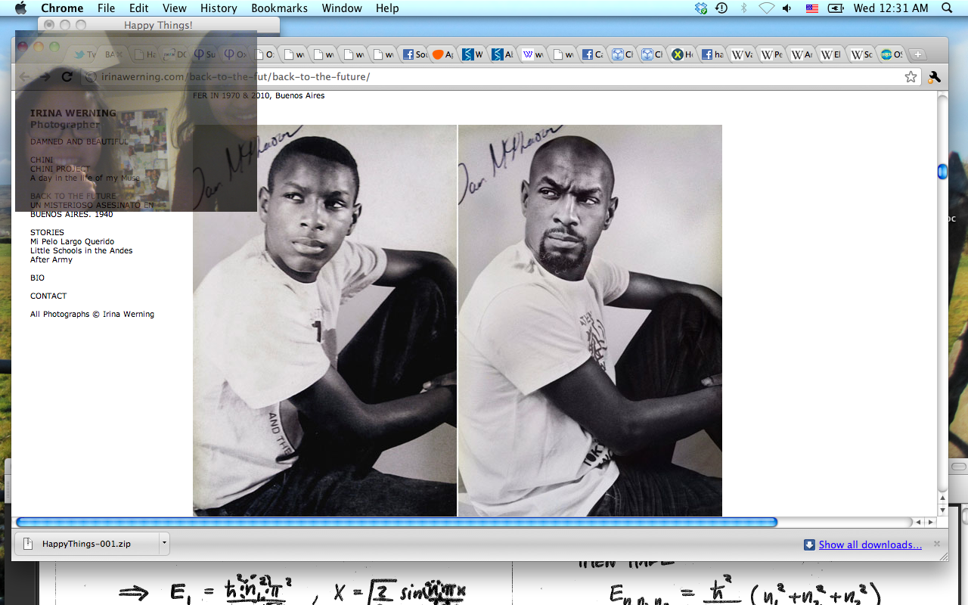Click the Show all downloads link
968x605 pixels.
[x=870, y=544]
